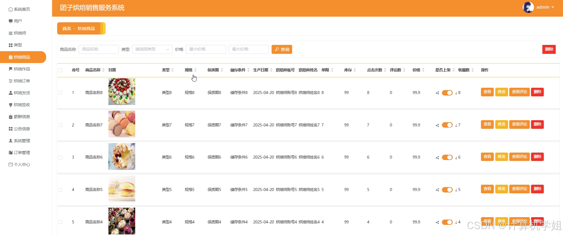Click 首页 in the breadcrumb
The height and width of the screenshot is (235, 563).
pos(67,29)
